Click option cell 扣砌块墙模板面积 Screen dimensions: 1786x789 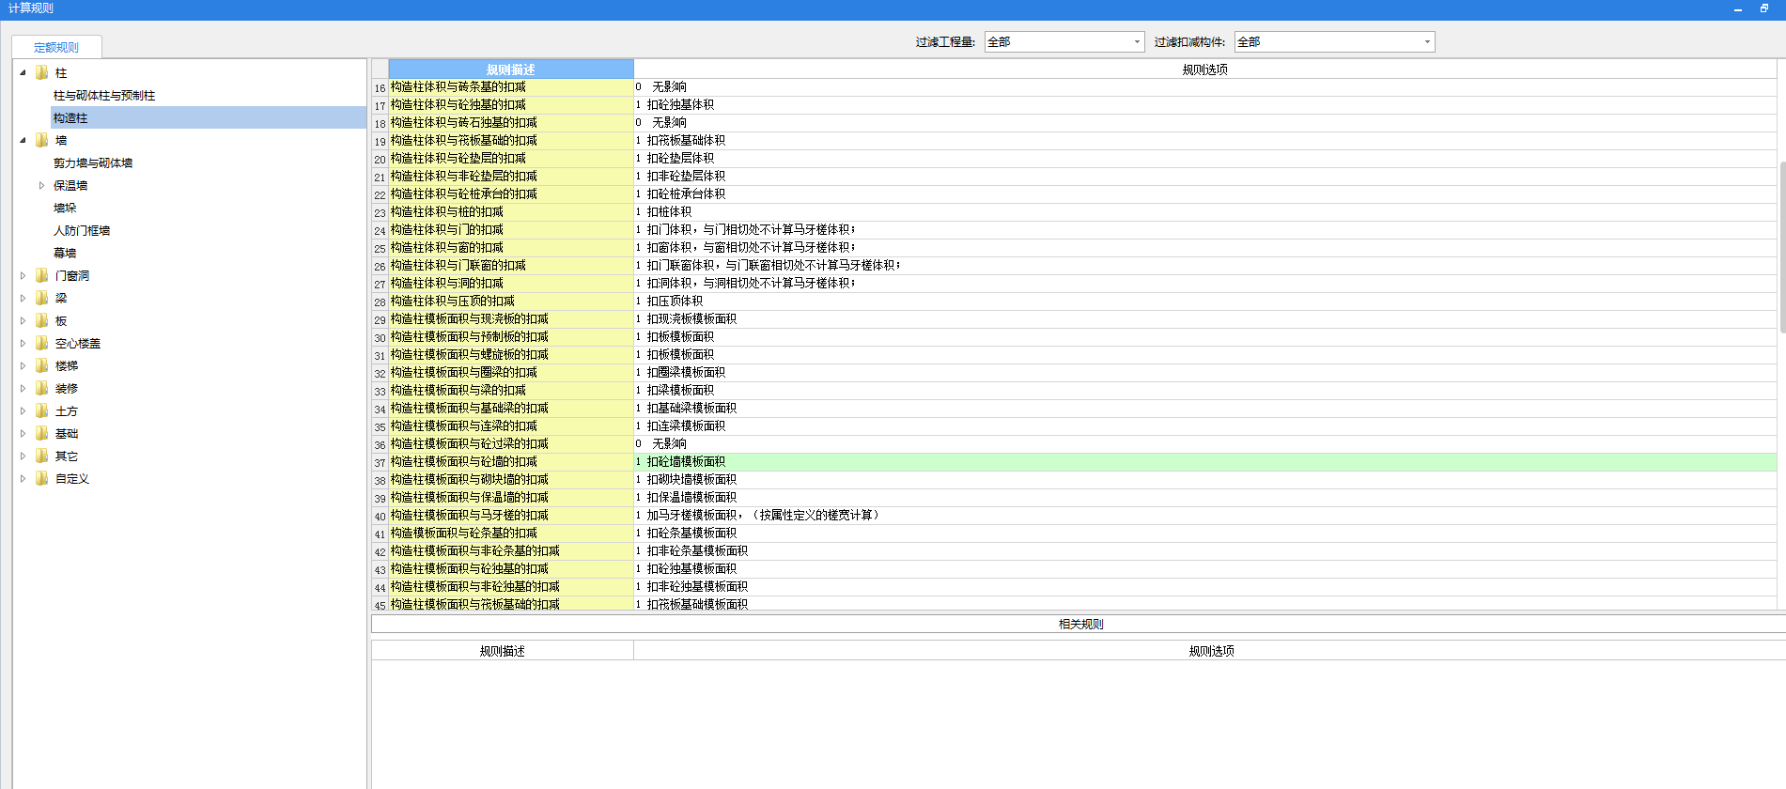pyautogui.click(x=1205, y=479)
